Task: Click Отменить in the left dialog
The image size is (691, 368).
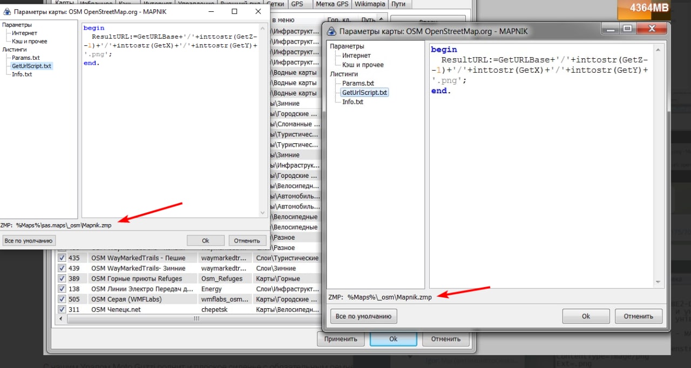Action: click(x=248, y=240)
